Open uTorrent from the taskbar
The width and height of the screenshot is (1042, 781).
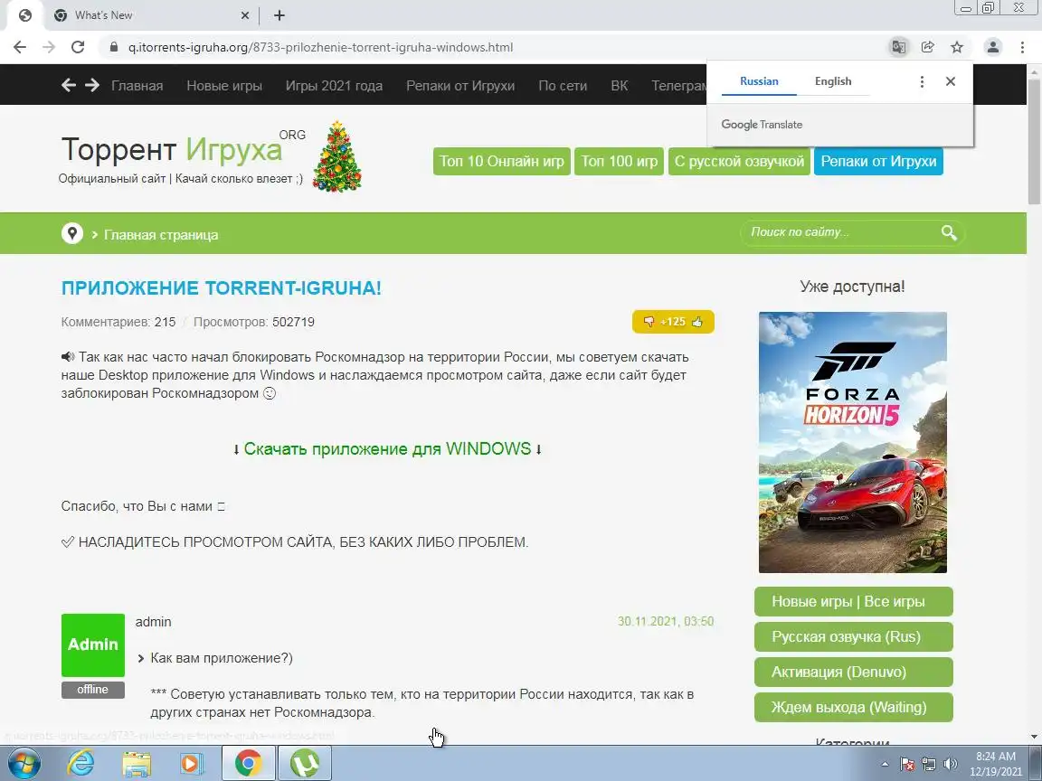coord(304,764)
